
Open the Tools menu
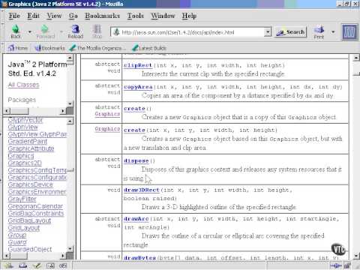(x=136, y=16)
